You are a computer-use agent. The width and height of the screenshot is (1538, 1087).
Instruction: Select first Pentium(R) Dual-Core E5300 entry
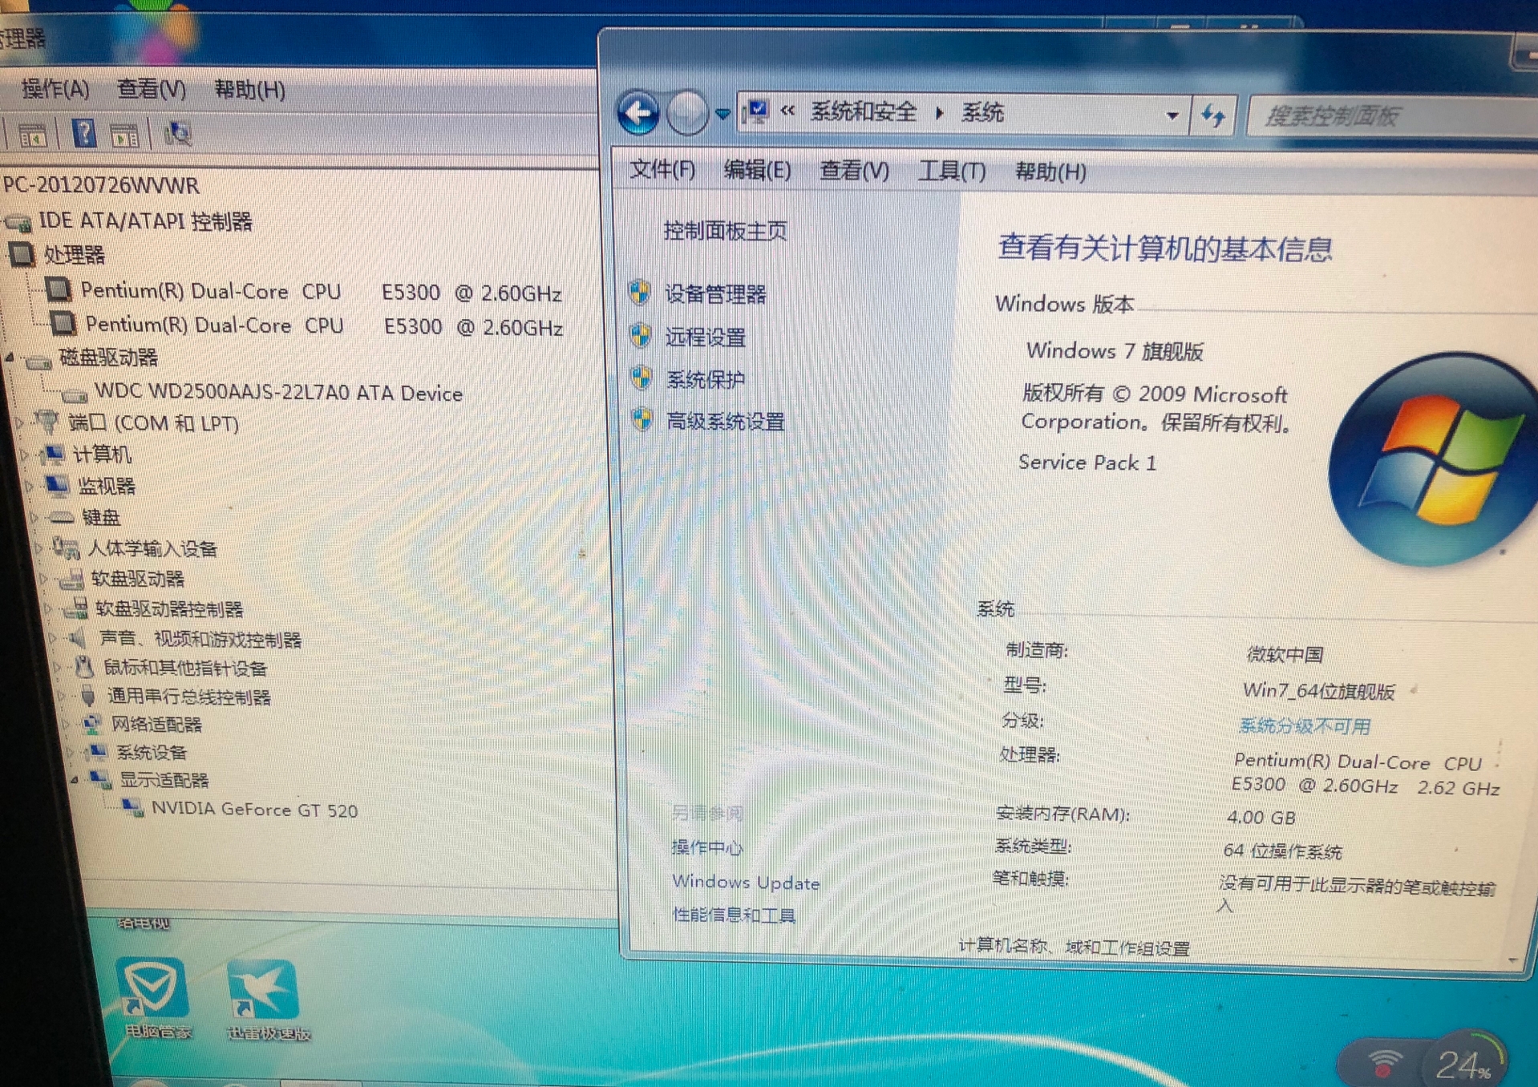tap(321, 292)
